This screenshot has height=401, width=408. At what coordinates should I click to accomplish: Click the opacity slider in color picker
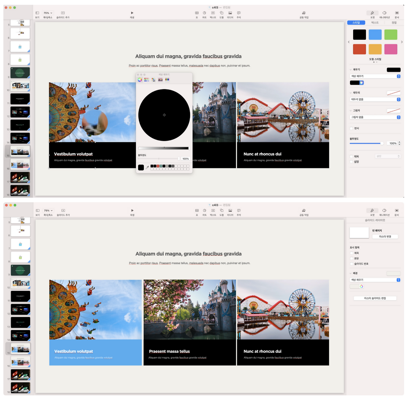click(x=159, y=159)
